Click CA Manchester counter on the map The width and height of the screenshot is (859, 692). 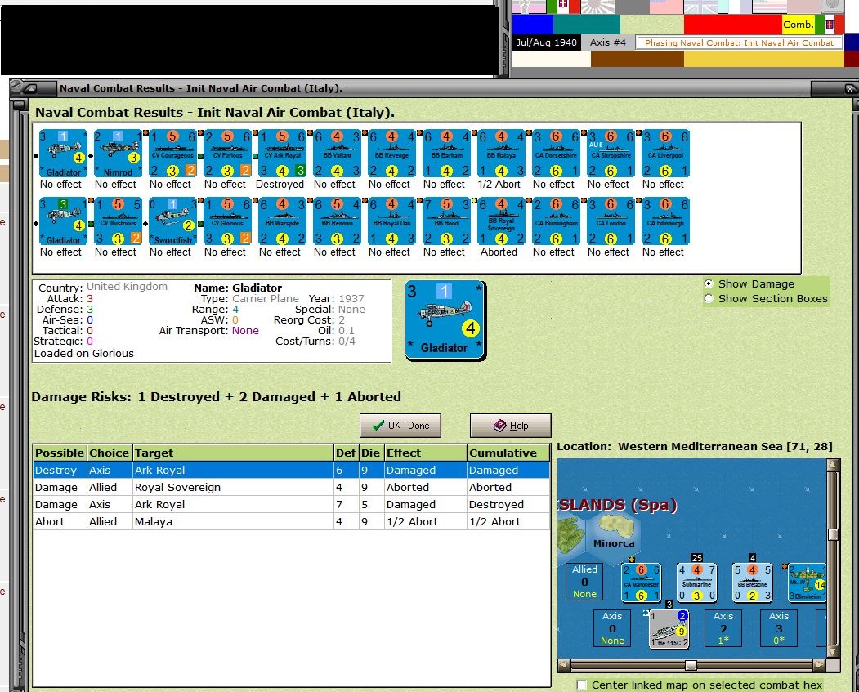[x=641, y=582]
